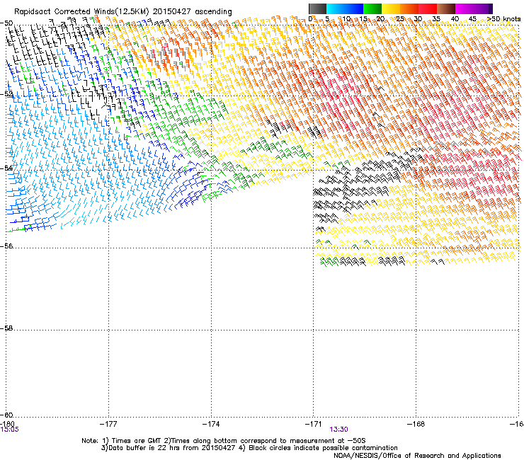Viewport: 524px width, 460px height.
Task: Click the 'NOAA/NESDIS/Office of Research and Applications' credit
Action: (417, 456)
